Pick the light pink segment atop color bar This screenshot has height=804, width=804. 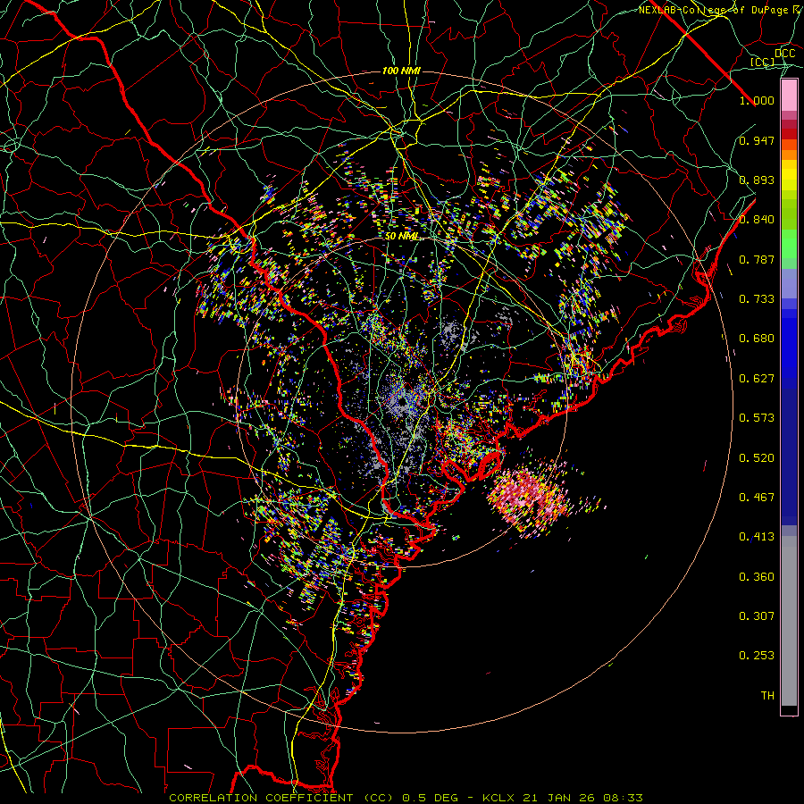(x=789, y=95)
